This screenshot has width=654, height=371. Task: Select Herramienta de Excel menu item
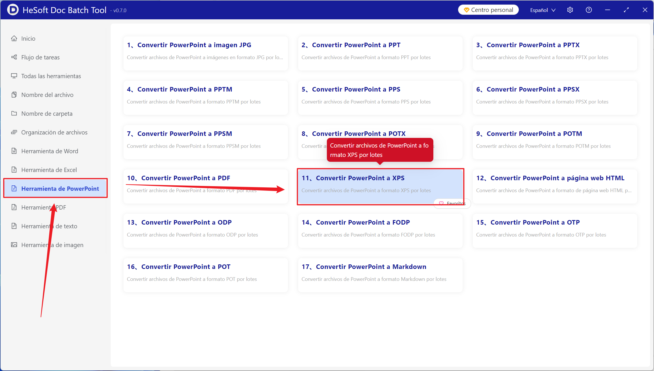pyautogui.click(x=55, y=170)
